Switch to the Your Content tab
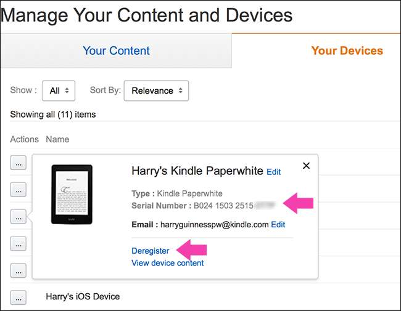The width and height of the screenshot is (401, 311). pyautogui.click(x=116, y=50)
